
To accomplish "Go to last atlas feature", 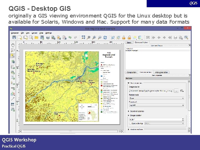I will (x=170, y=37).
